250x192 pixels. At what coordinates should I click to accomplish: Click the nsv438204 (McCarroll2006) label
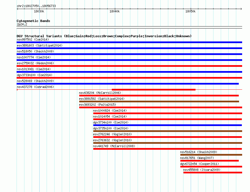click(x=100, y=93)
